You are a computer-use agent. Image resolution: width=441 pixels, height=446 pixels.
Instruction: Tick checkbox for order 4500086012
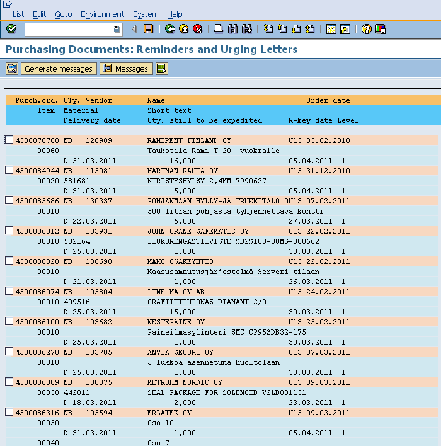9,230
